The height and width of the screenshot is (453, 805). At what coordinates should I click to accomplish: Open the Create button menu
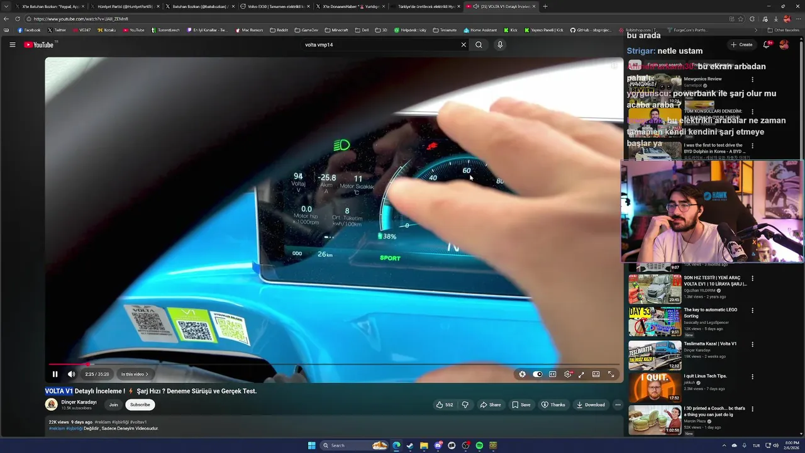pos(741,45)
